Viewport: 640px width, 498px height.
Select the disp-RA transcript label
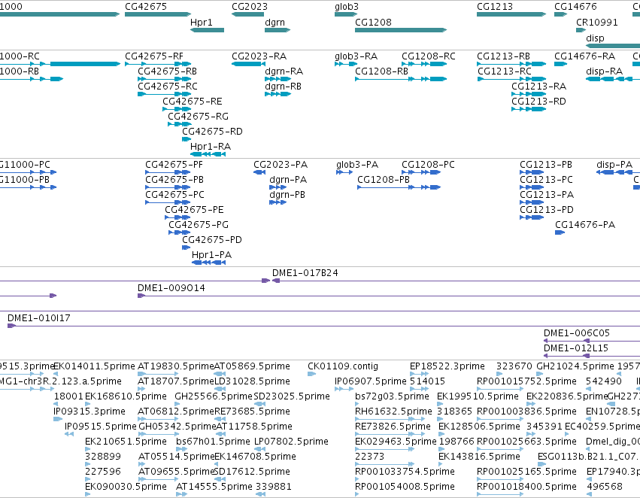[604, 71]
